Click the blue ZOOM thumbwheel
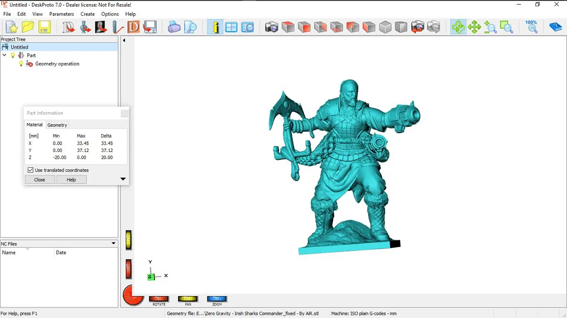This screenshot has width=567, height=318. tap(217, 299)
